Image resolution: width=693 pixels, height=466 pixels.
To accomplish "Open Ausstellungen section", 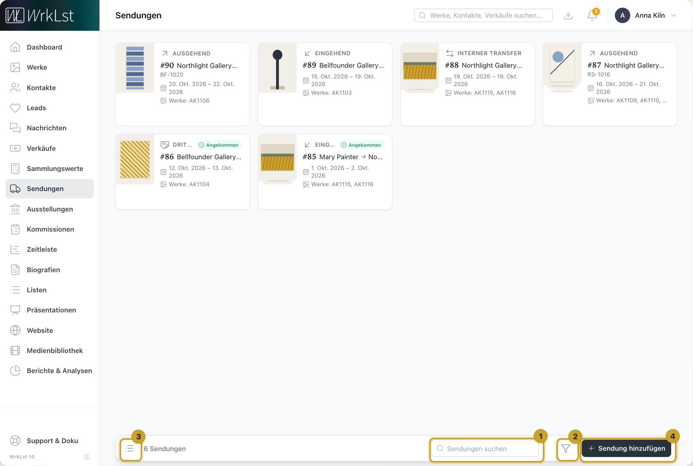I will (x=50, y=209).
